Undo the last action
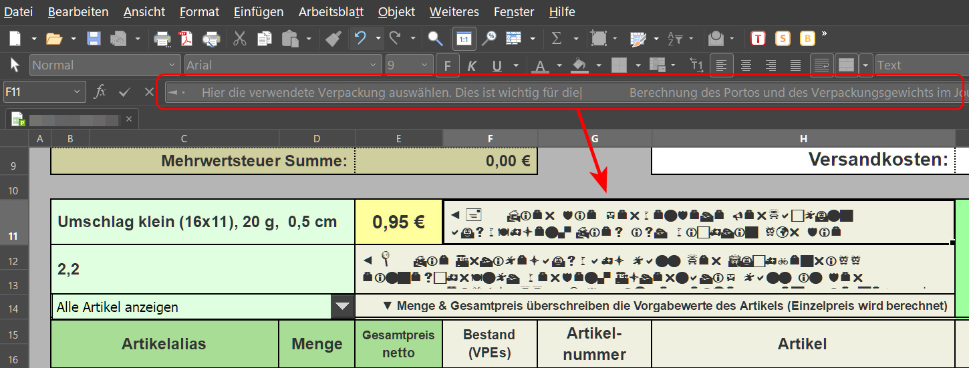Viewport: 969px width, 368px height. (x=360, y=39)
